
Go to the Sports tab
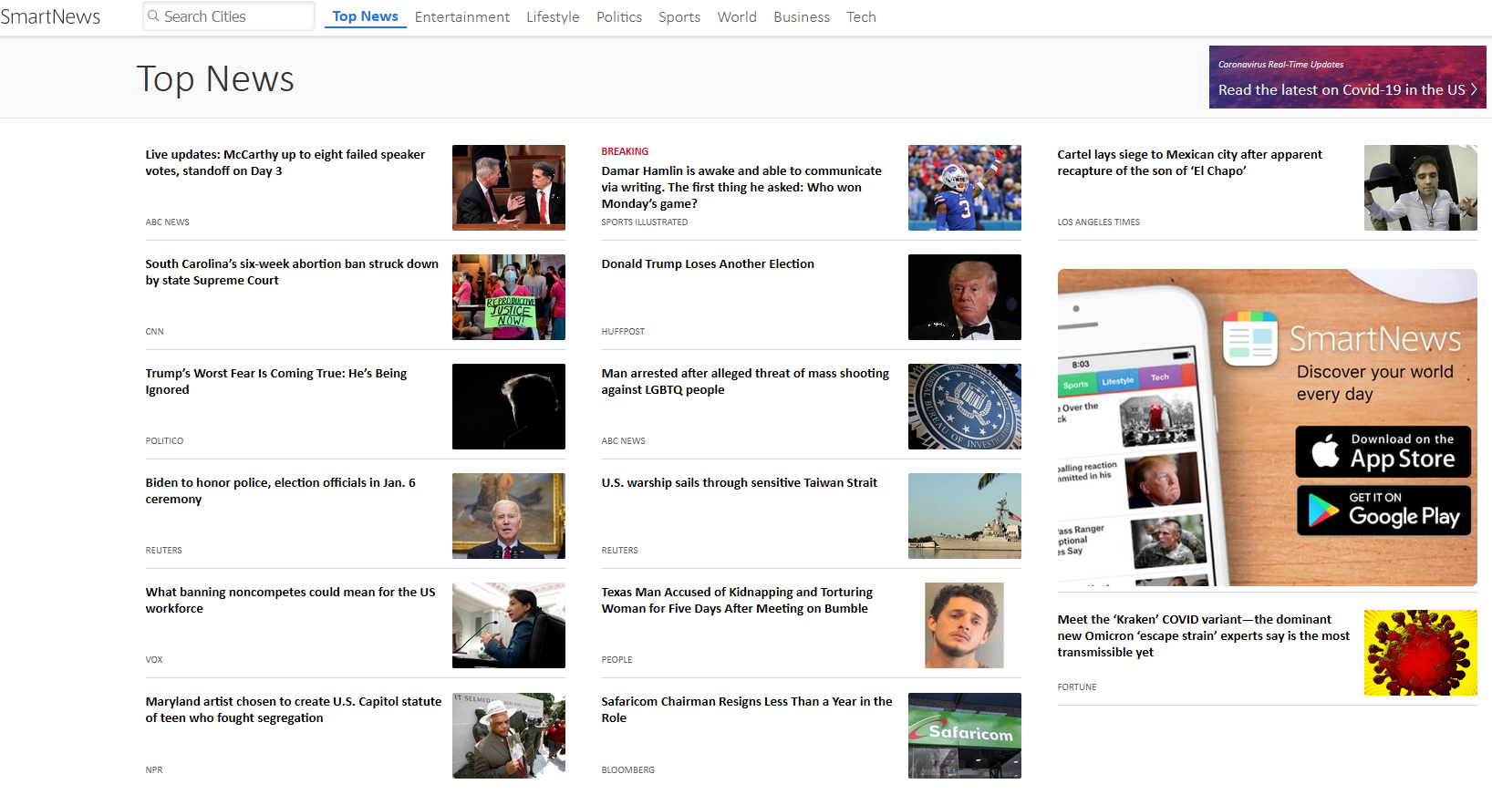[679, 17]
